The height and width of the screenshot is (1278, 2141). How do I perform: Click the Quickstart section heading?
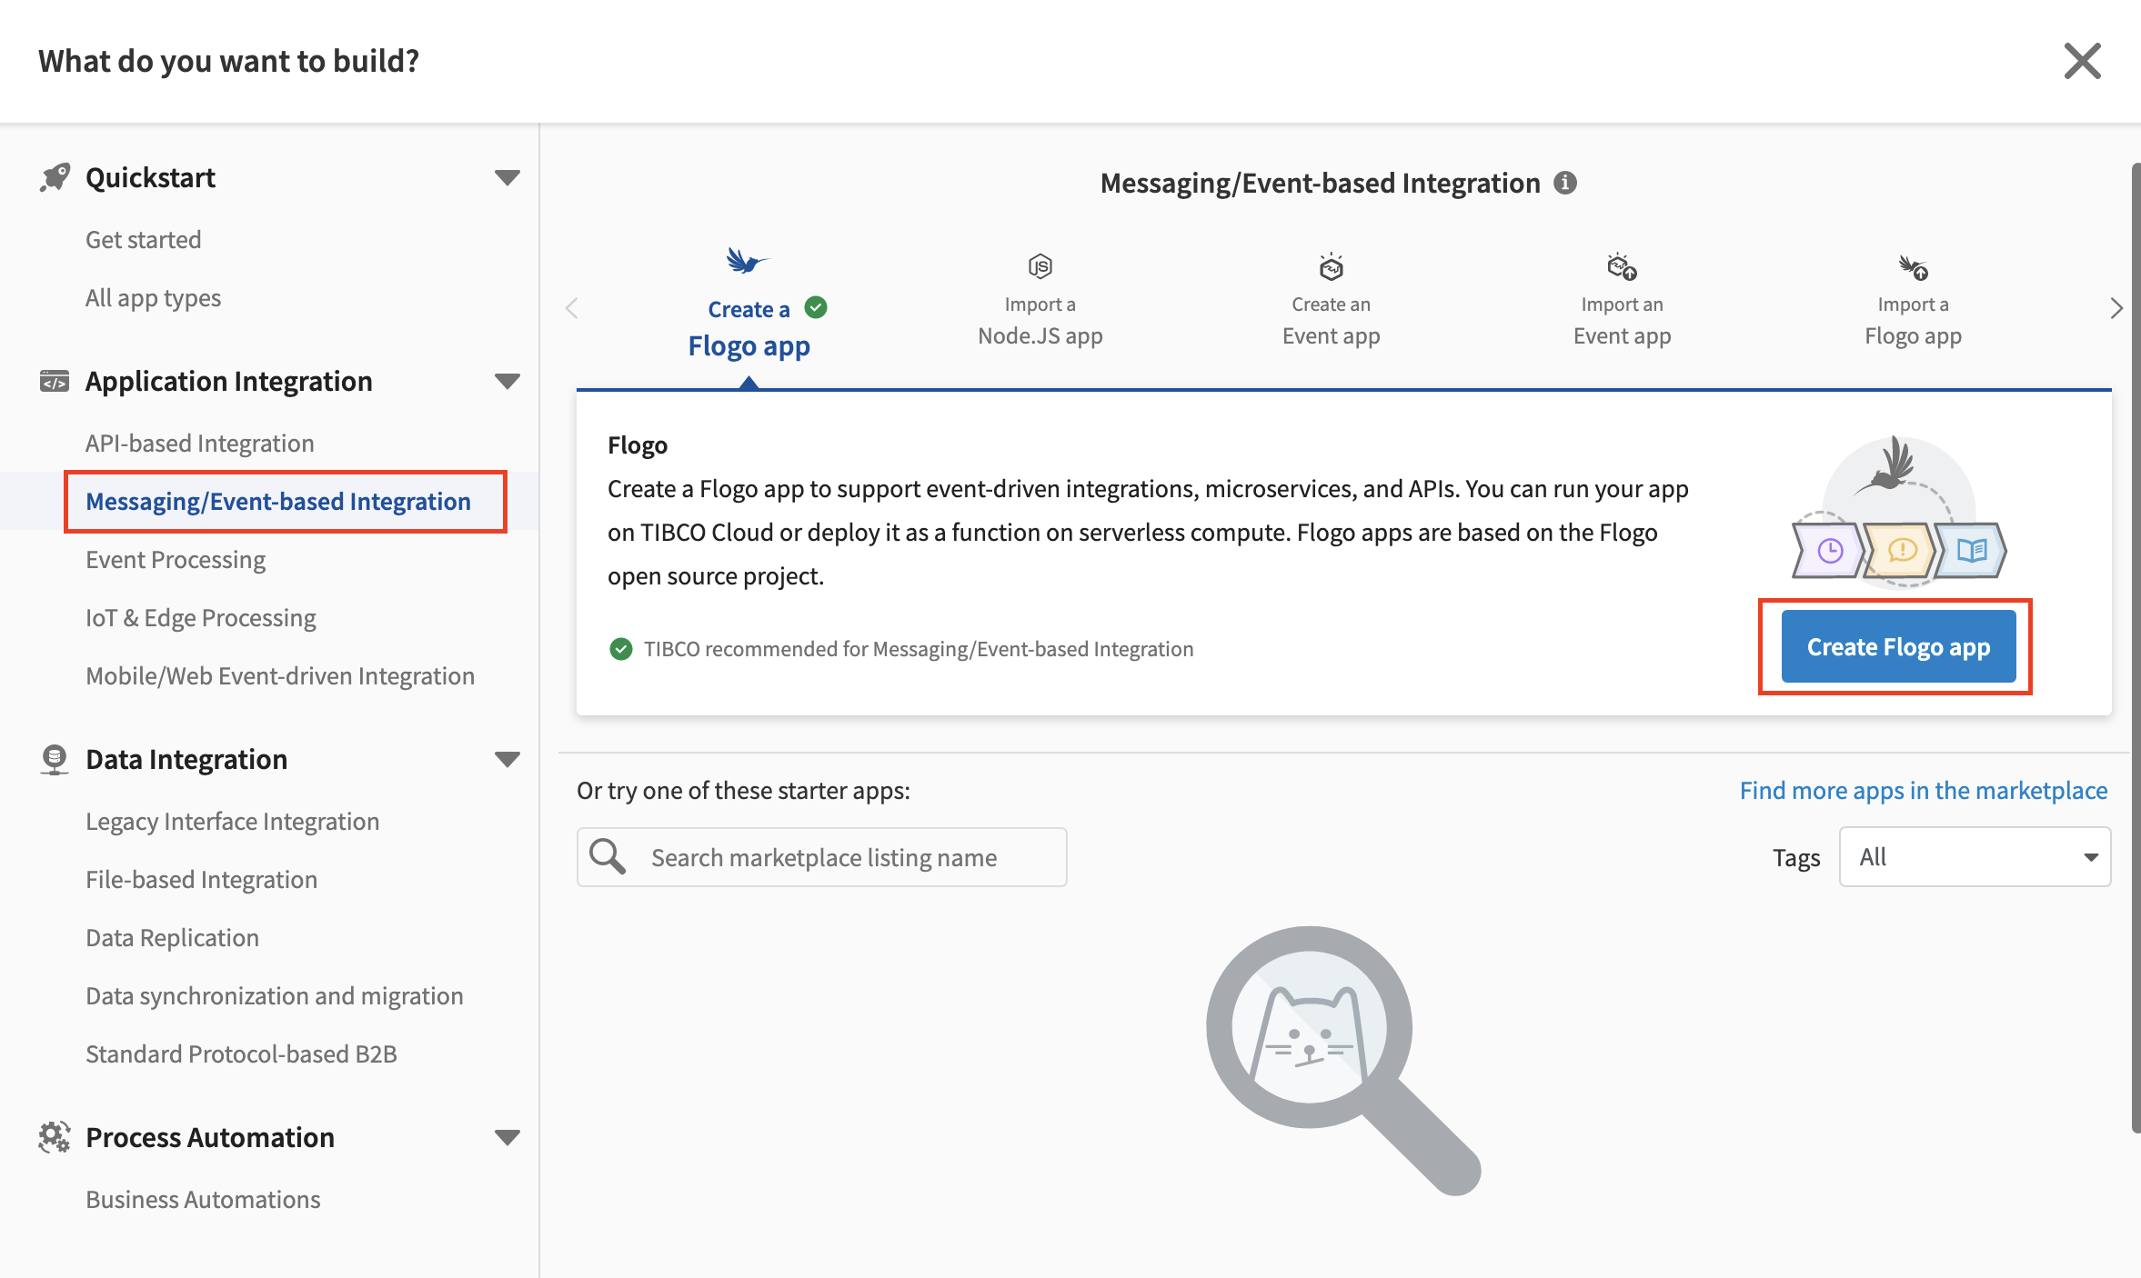[150, 177]
